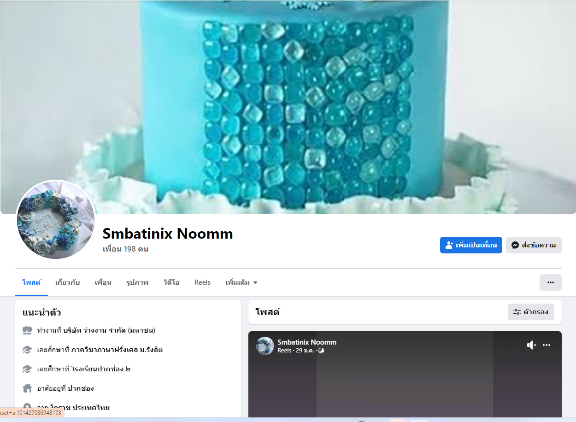The height and width of the screenshot is (422, 576).
Task: Click the add friend person icon
Action: (x=449, y=245)
